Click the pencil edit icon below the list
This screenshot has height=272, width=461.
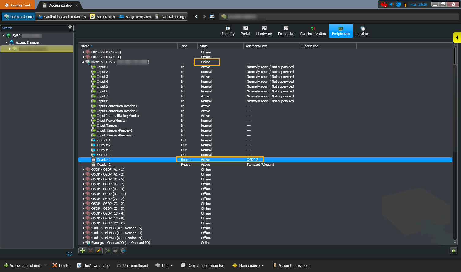(99, 251)
